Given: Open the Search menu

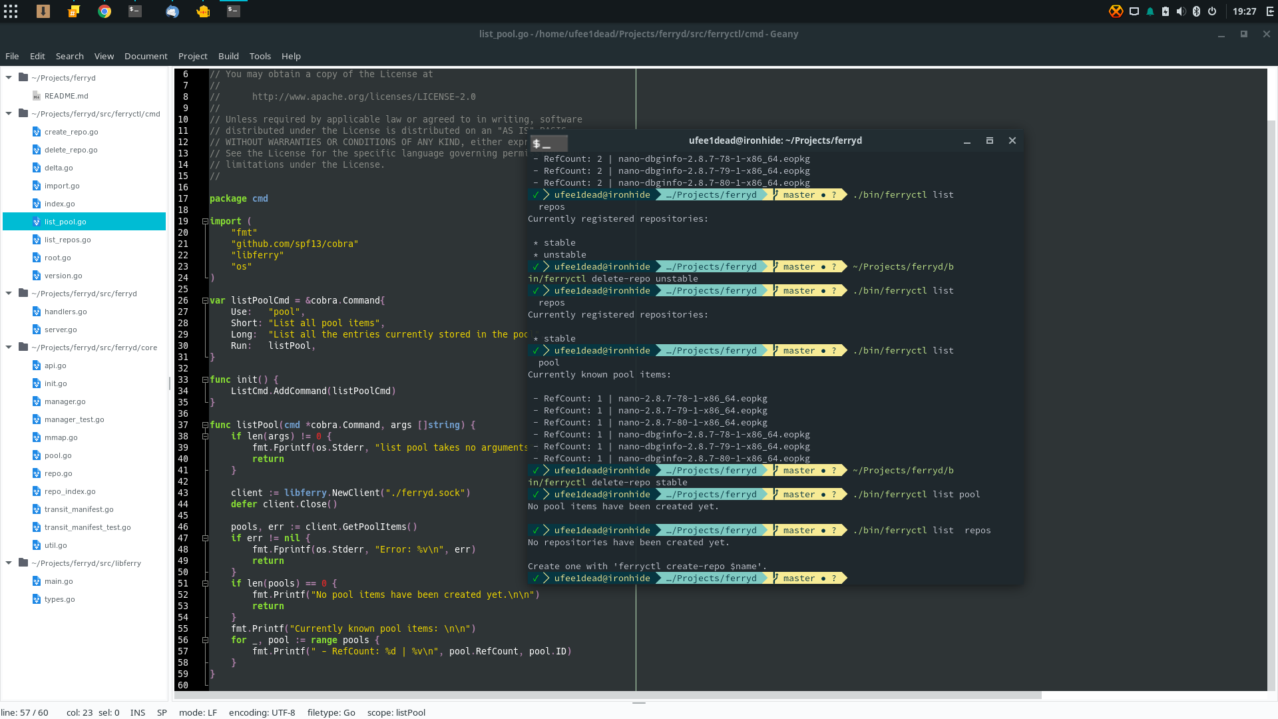Looking at the screenshot, I should tap(70, 56).
